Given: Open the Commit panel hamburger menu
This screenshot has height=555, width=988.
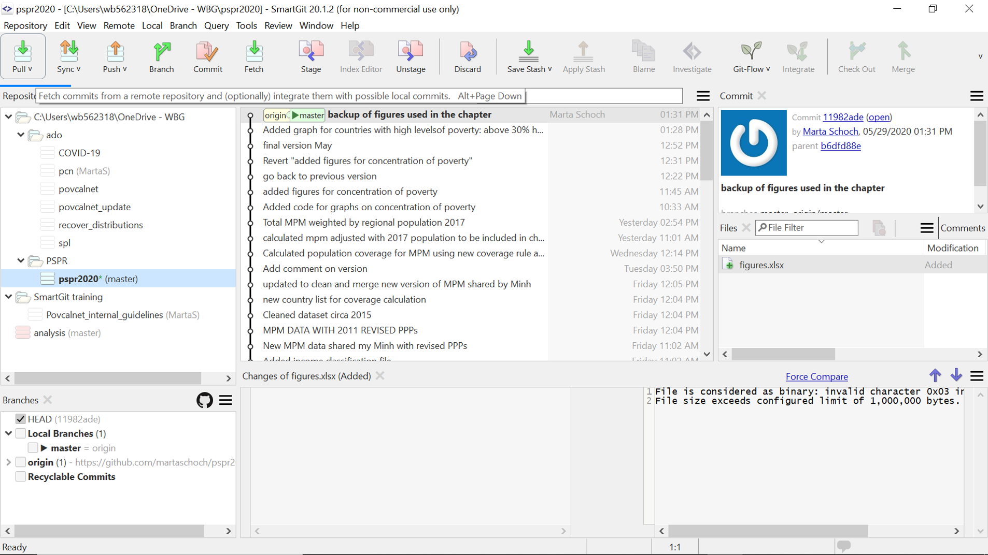Looking at the screenshot, I should click(x=977, y=96).
